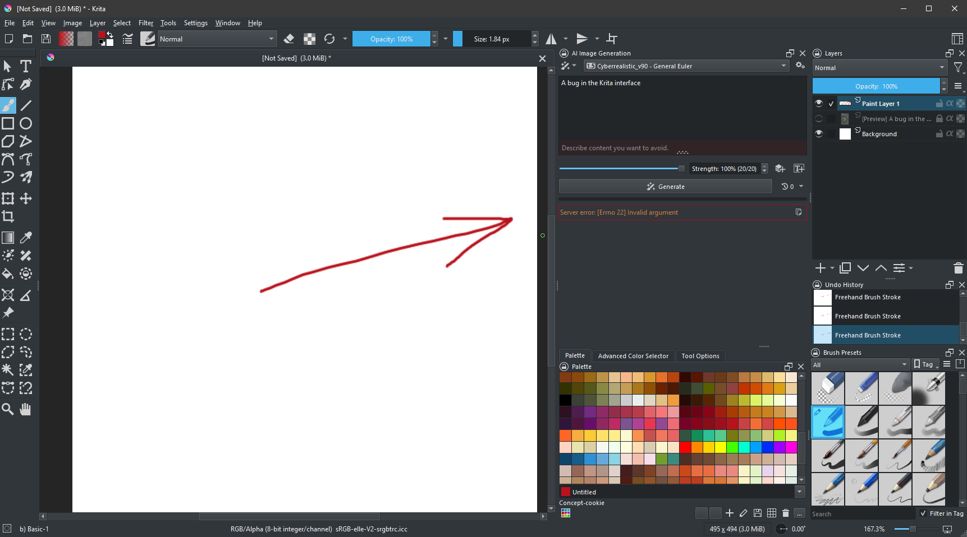Open the Layers blending mode dropdown
Image resolution: width=967 pixels, height=537 pixels.
click(x=879, y=68)
